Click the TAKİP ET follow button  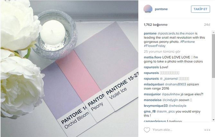[x=200, y=9]
